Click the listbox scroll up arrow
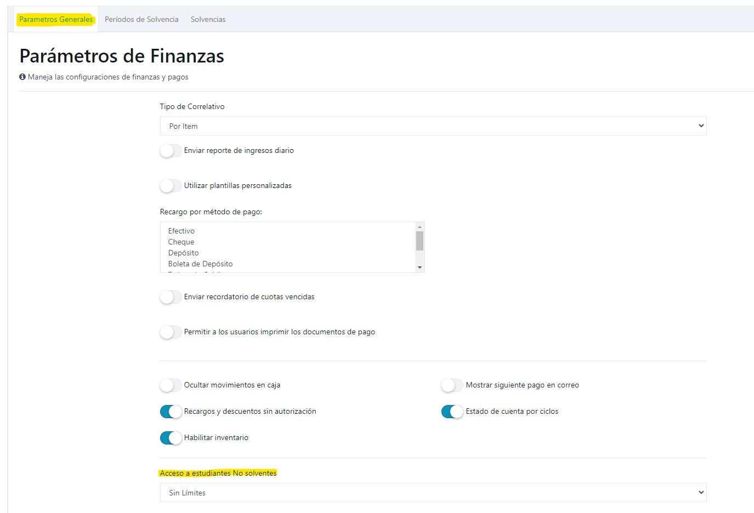The height and width of the screenshot is (513, 754). coord(419,226)
